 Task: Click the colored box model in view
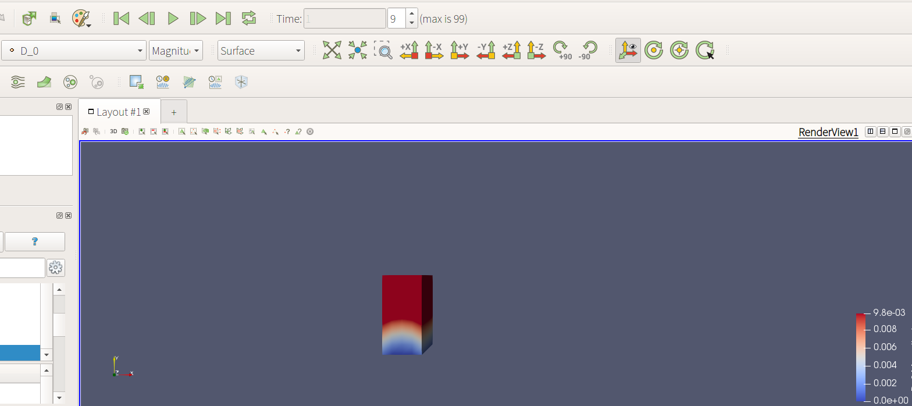(407, 315)
